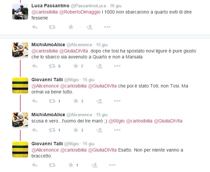Open the @RobertoDimaggio mention link
Screen dimensions: 210x172
click(x=80, y=12)
